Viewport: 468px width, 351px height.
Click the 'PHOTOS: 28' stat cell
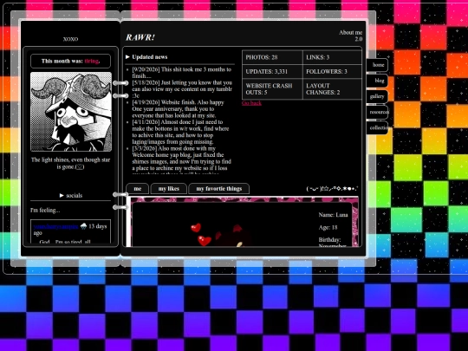coord(272,57)
